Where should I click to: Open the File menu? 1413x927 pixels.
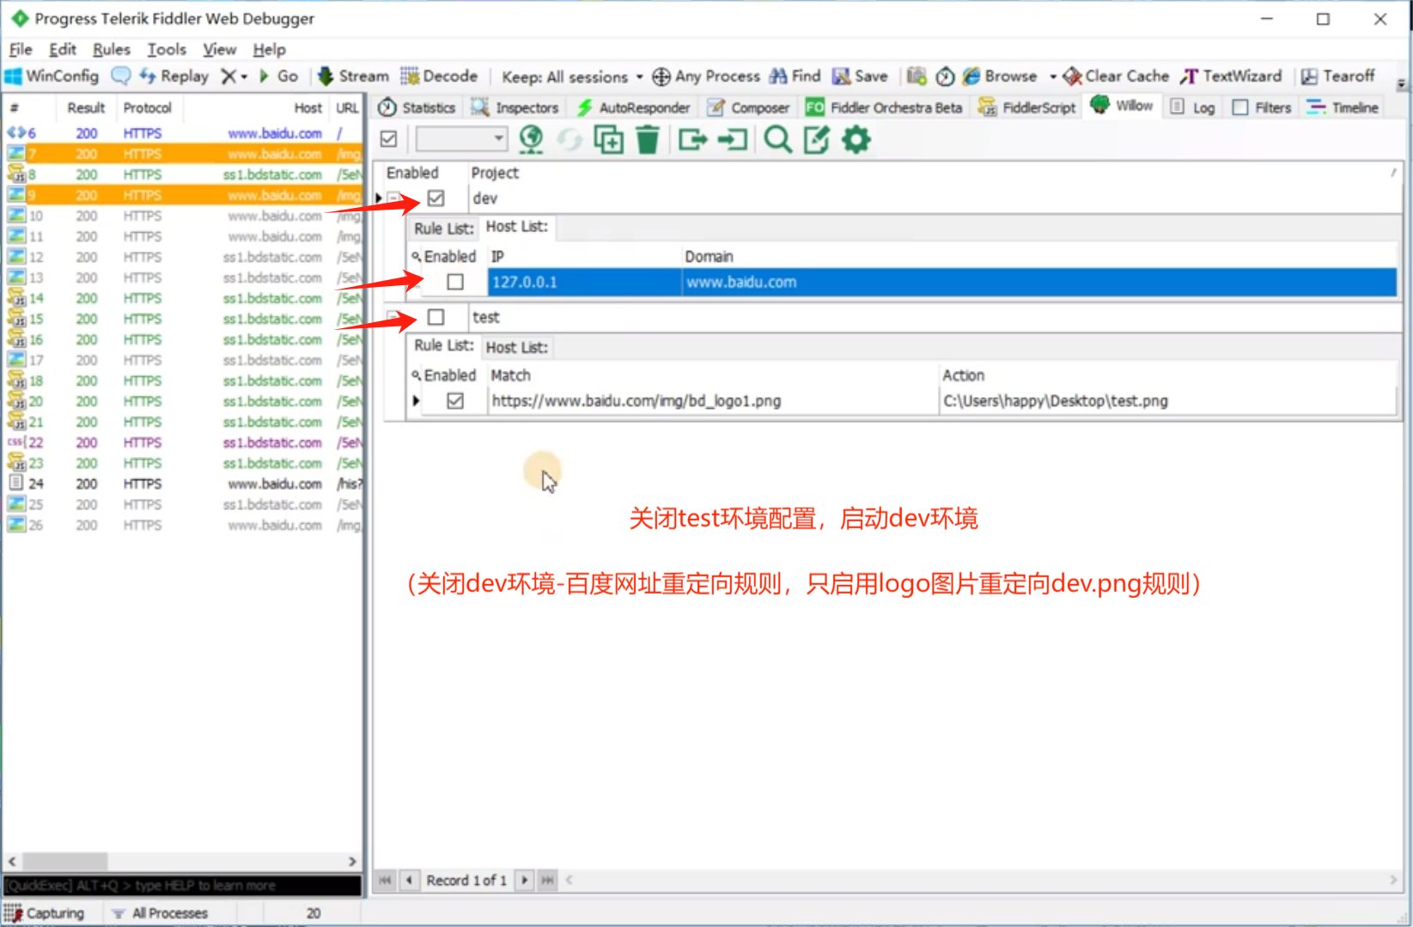pos(21,50)
